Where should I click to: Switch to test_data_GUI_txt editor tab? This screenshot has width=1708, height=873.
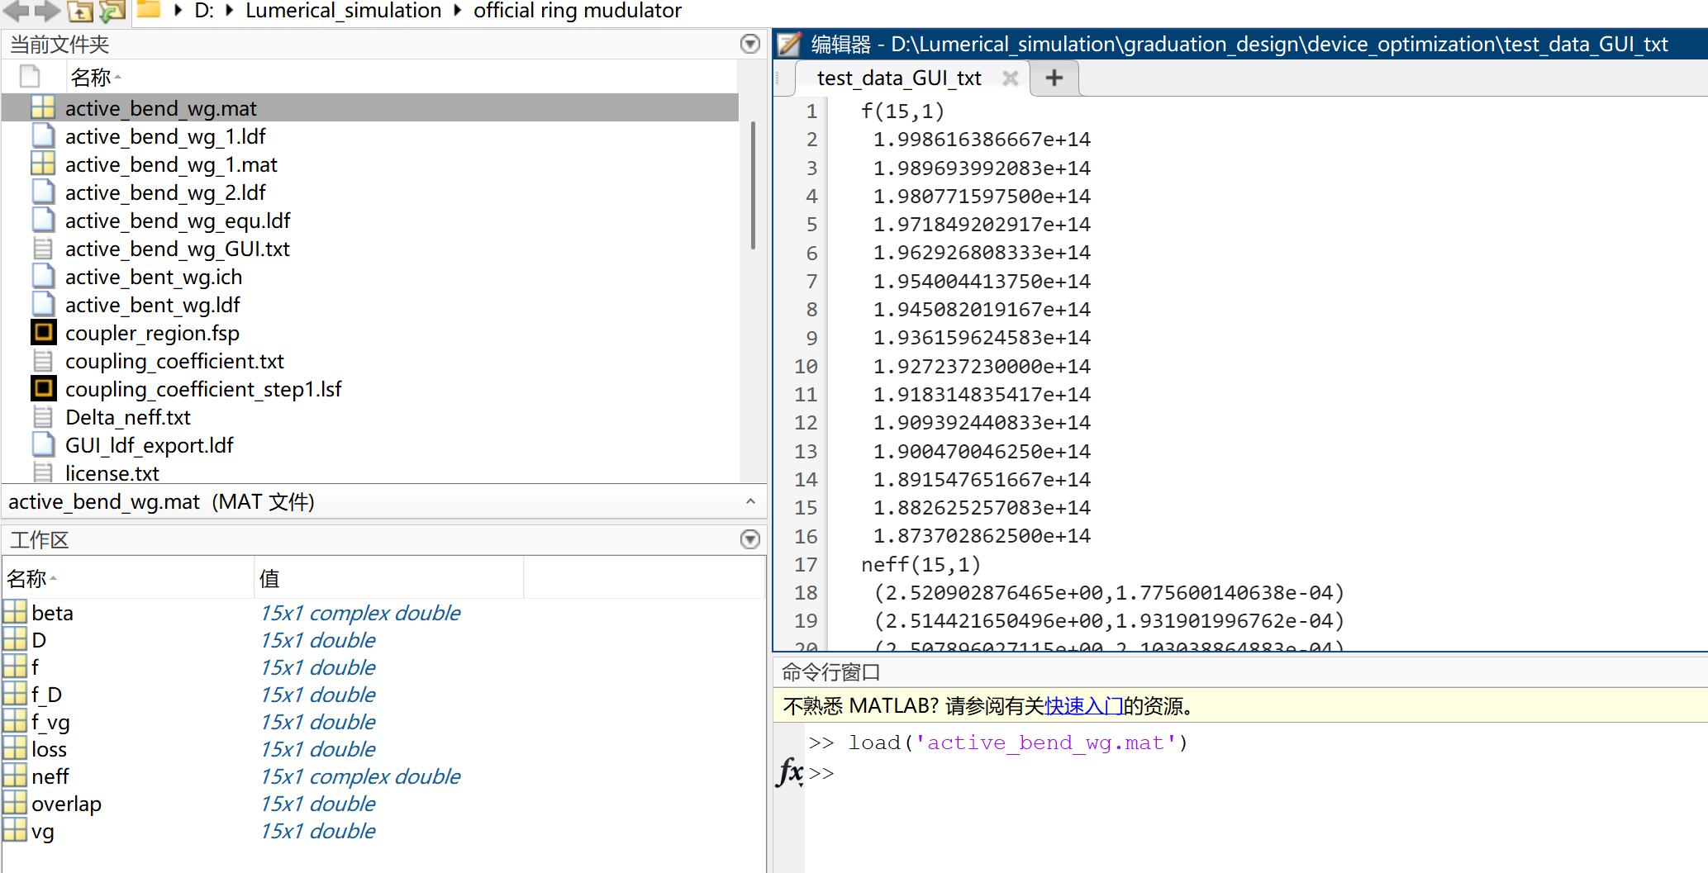click(x=898, y=78)
